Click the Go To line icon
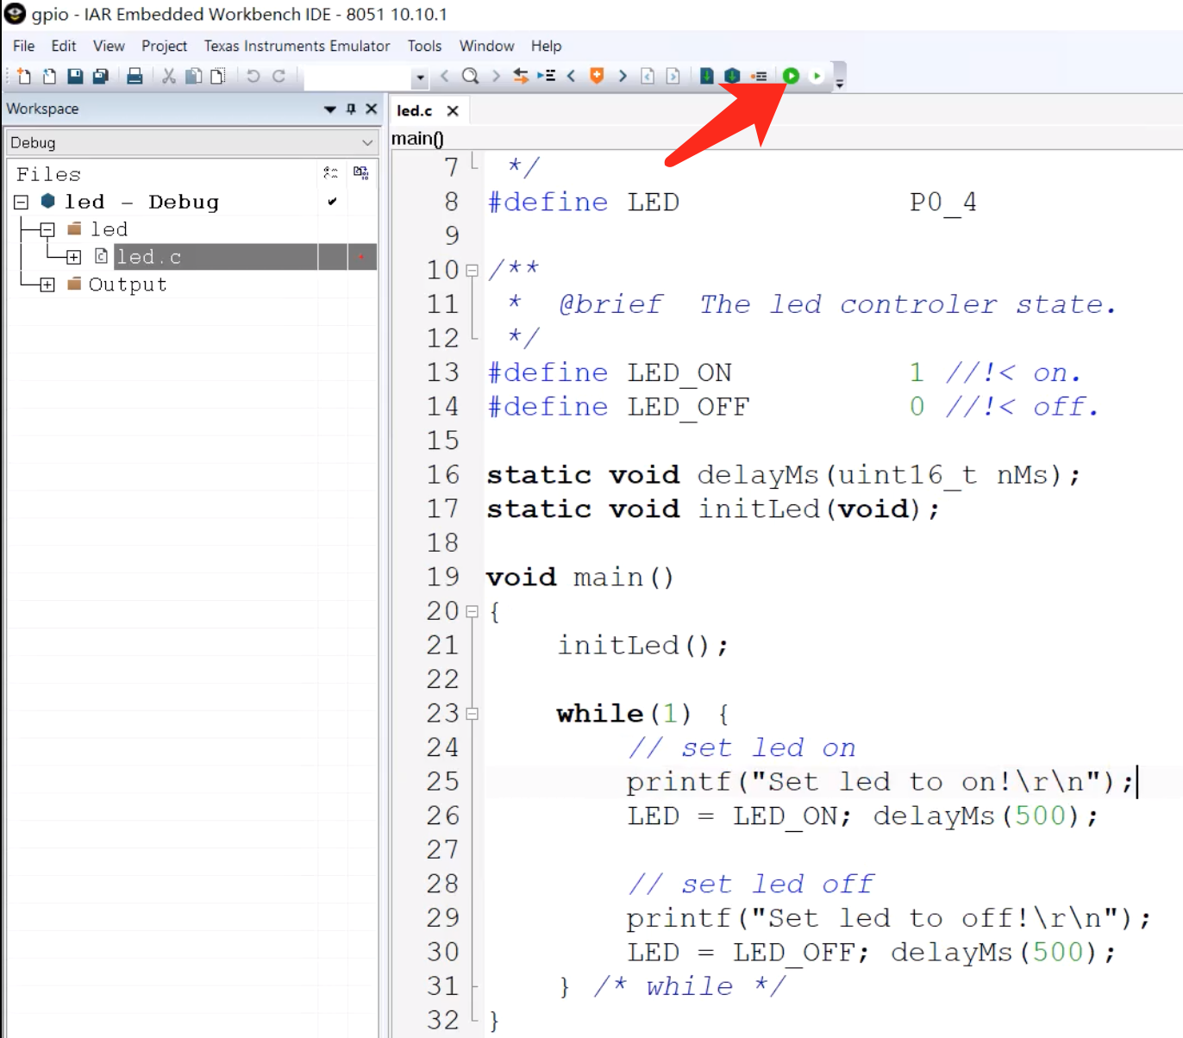Viewport: 1183px width, 1038px height. [x=546, y=76]
